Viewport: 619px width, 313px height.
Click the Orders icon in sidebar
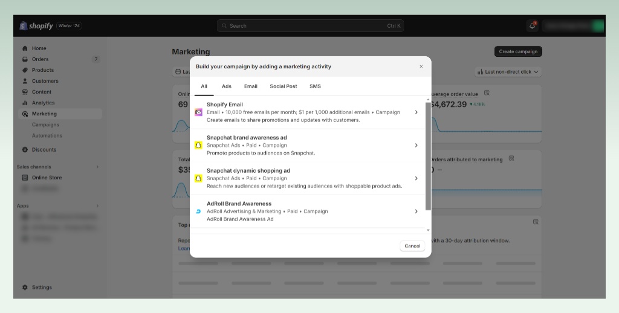coord(25,59)
